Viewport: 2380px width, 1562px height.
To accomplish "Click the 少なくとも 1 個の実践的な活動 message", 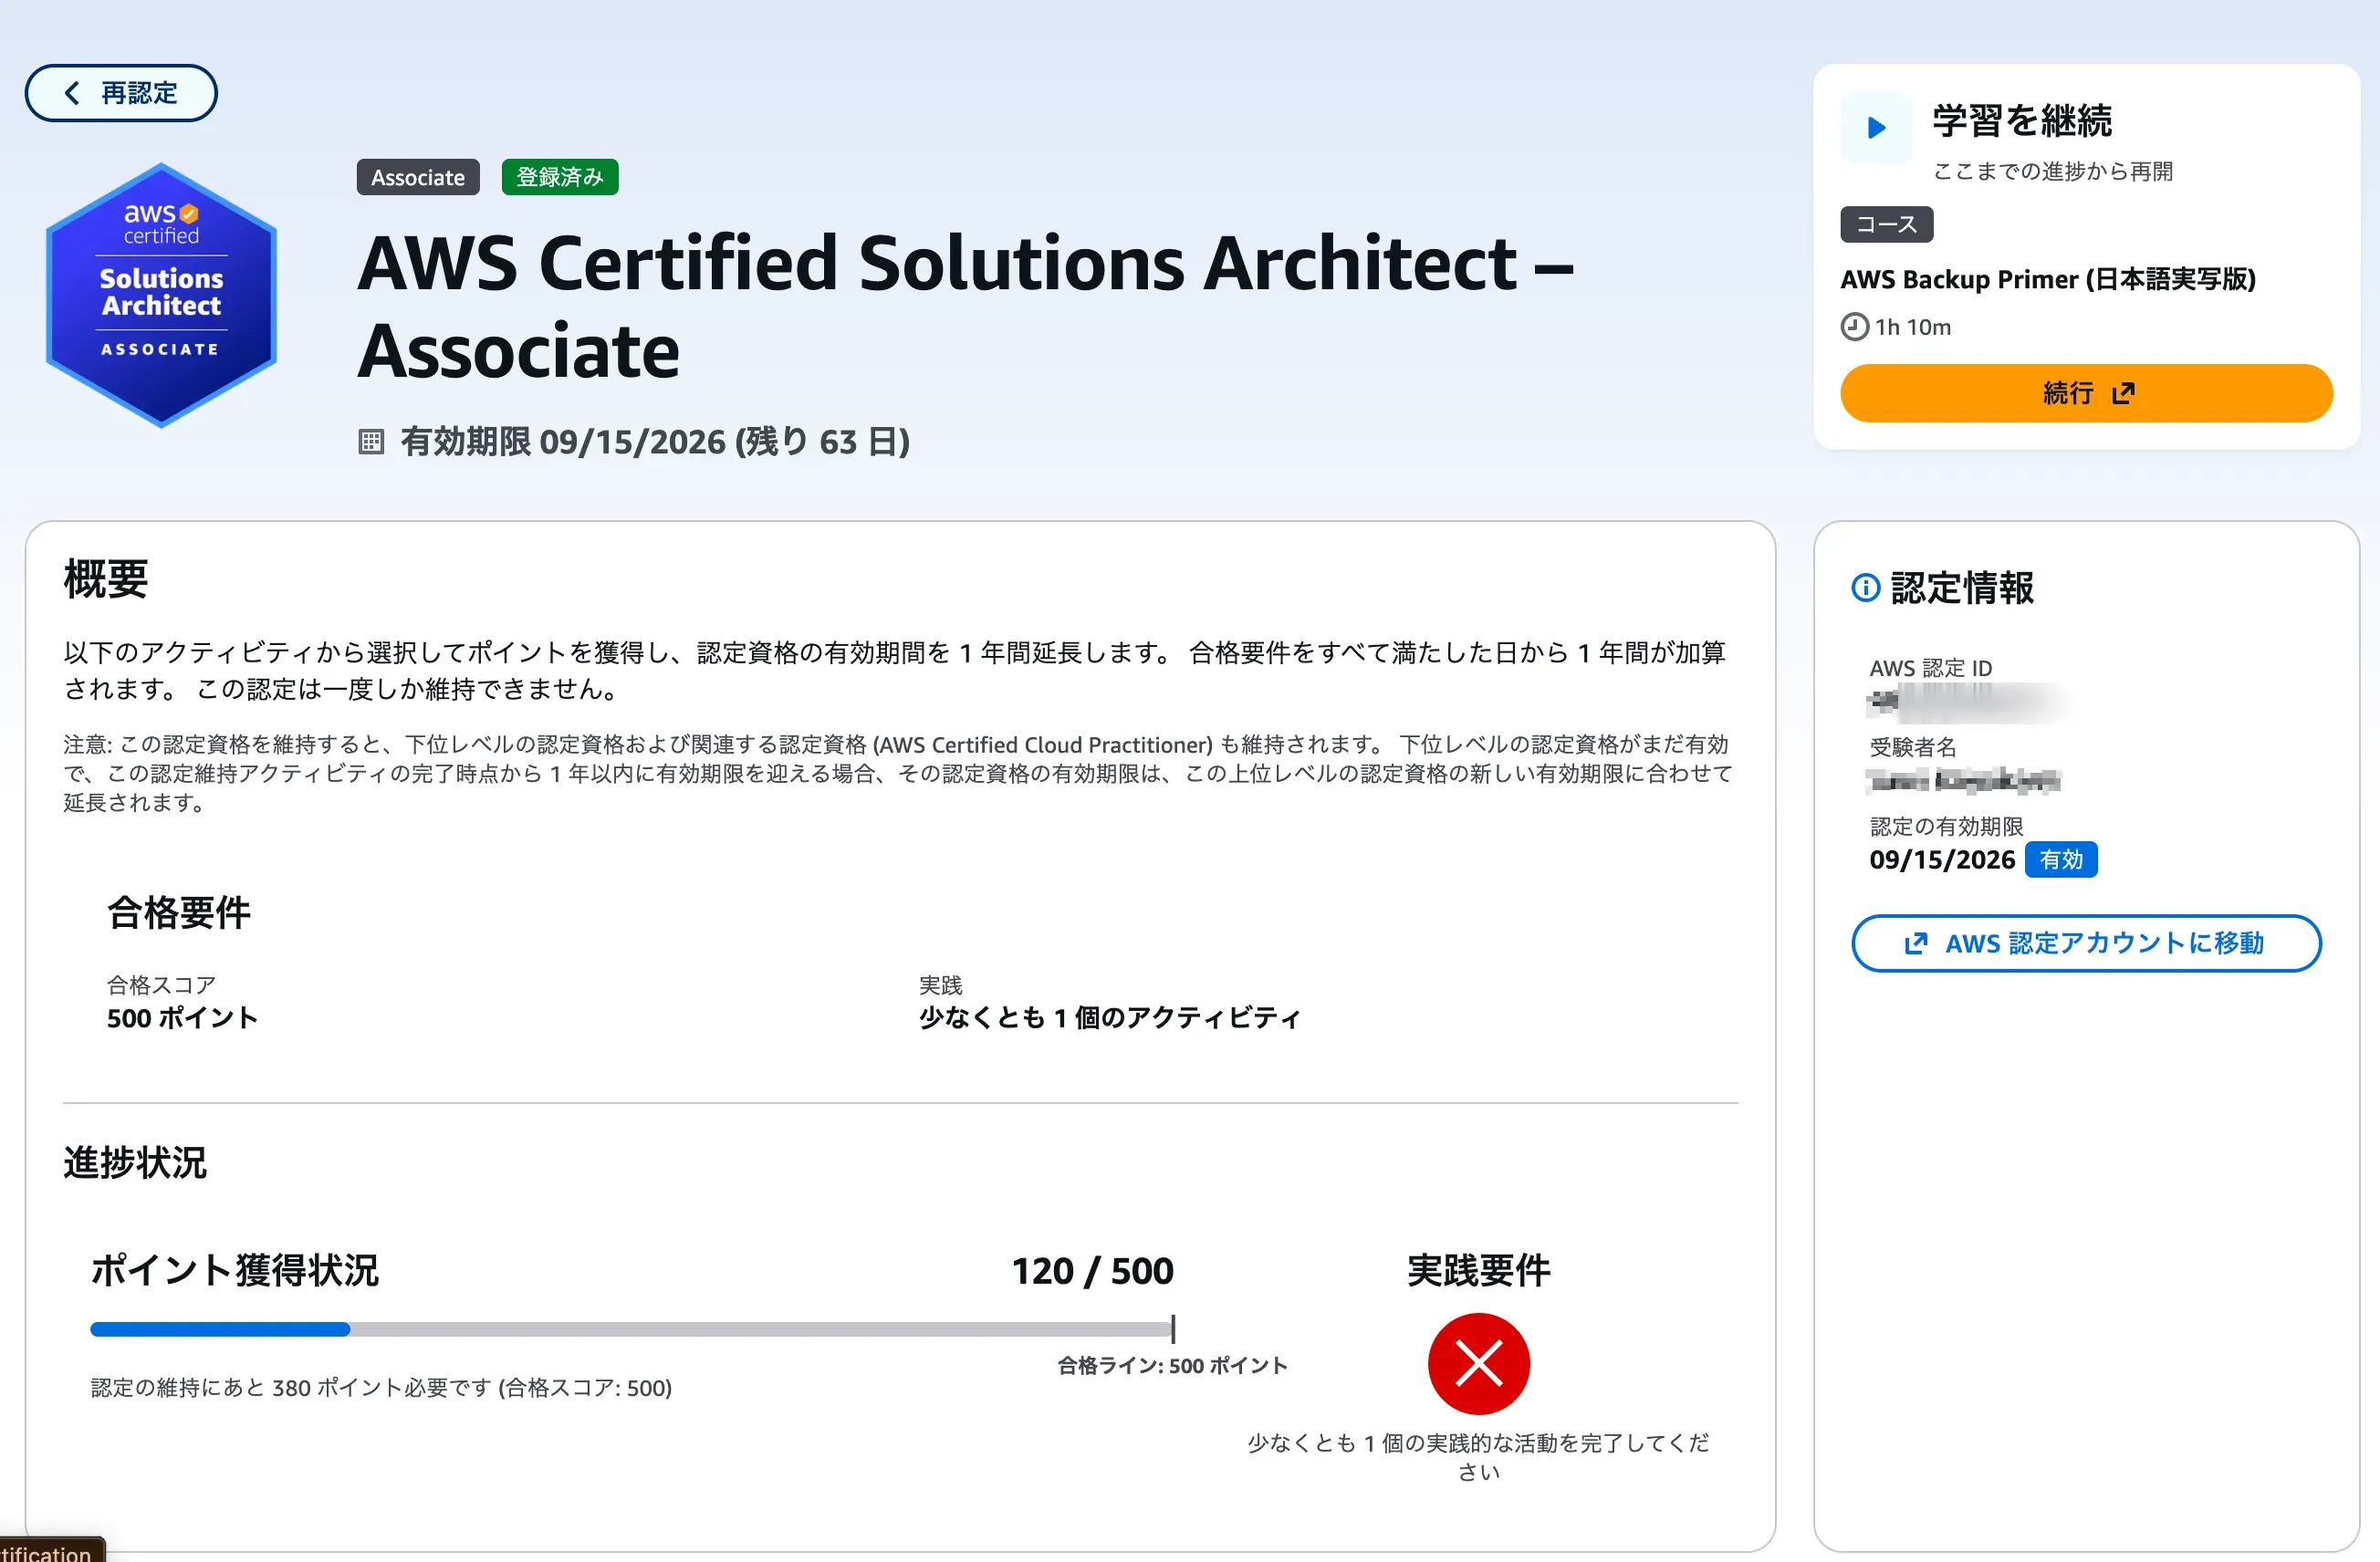I will 1478,1456.
